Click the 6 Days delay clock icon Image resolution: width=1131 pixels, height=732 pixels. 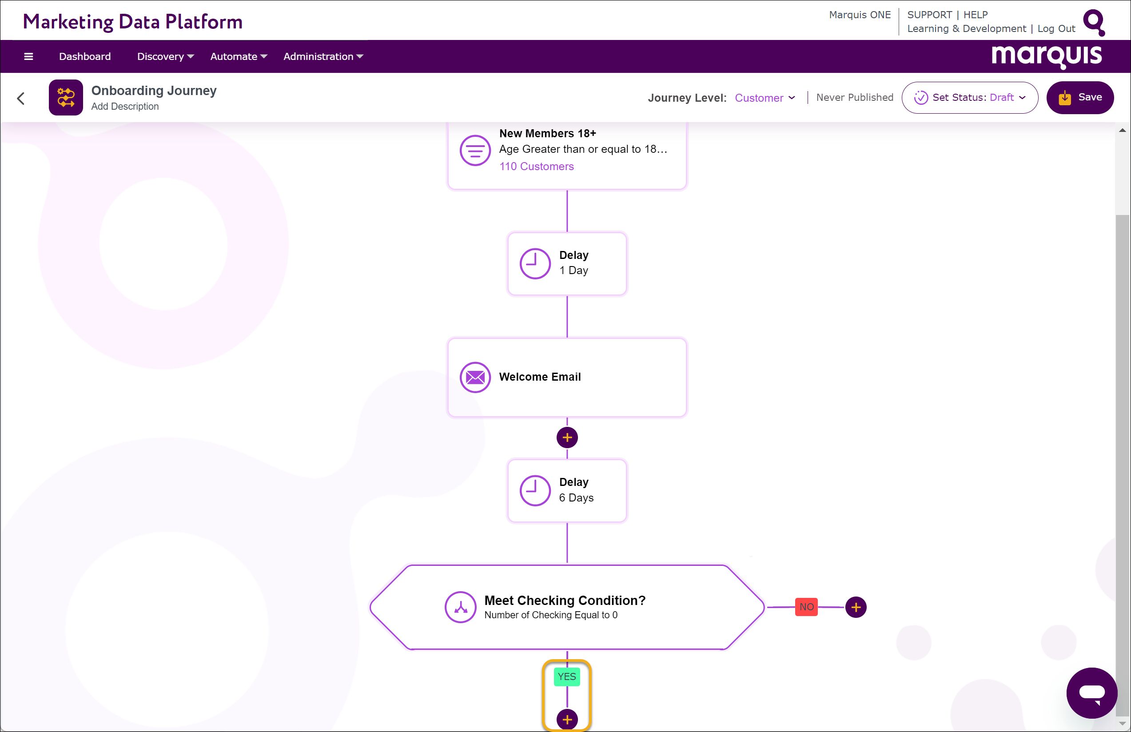(x=534, y=490)
